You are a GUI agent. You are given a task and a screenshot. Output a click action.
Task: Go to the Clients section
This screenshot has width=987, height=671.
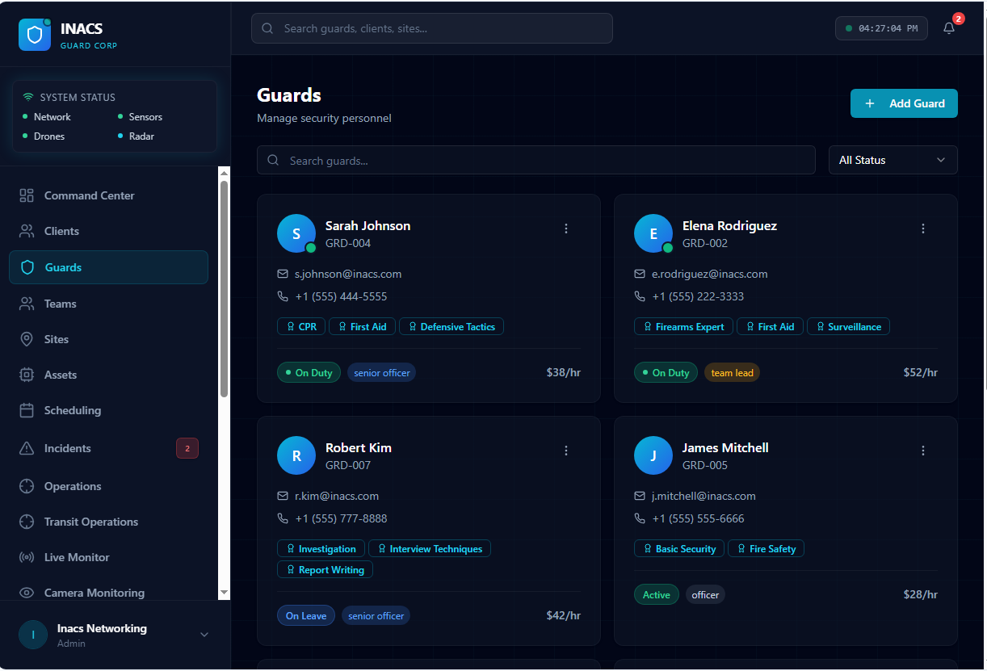tap(108, 231)
